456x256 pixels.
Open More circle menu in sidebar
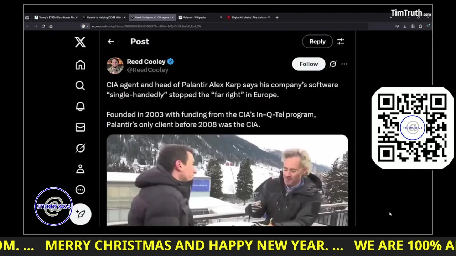(x=80, y=190)
